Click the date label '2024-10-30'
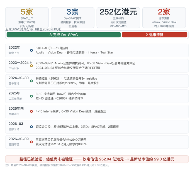 pos(19,78)
